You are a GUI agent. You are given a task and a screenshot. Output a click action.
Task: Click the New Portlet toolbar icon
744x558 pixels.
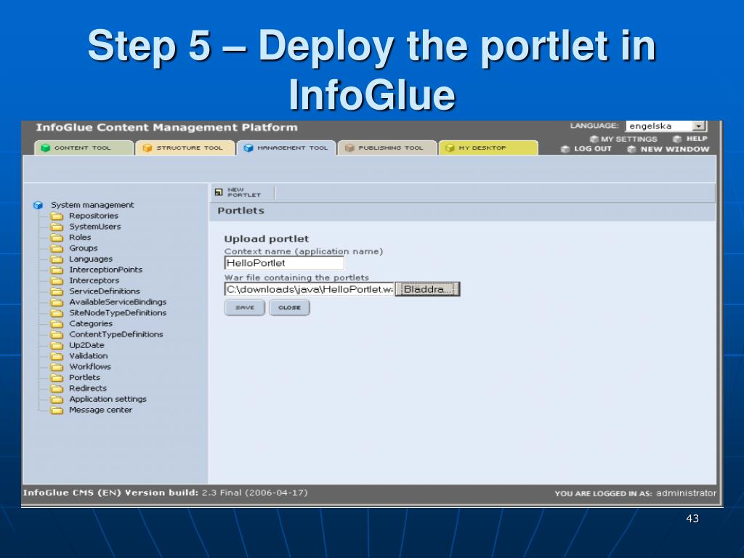click(x=219, y=192)
